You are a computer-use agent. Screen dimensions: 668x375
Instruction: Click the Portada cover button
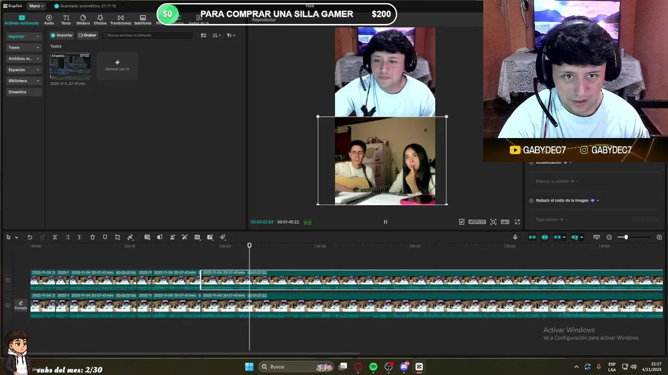pyautogui.click(x=21, y=305)
